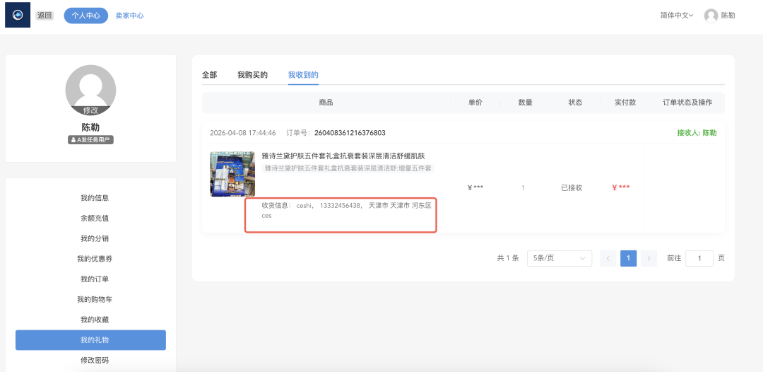The image size is (763, 372).
Task: Click order date 2026-04-08 17:44:46
Action: point(243,133)
